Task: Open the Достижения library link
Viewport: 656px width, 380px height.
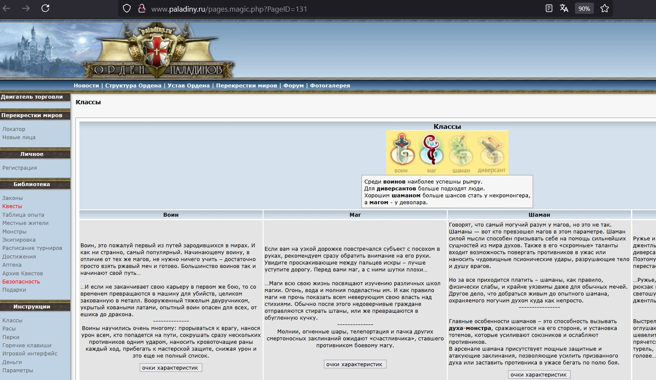Action: [19, 257]
